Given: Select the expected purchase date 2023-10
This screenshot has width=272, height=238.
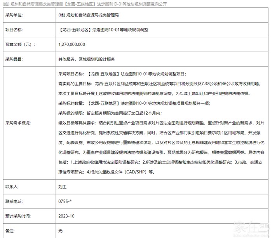Looking at the screenshot, I should pos(66,216).
